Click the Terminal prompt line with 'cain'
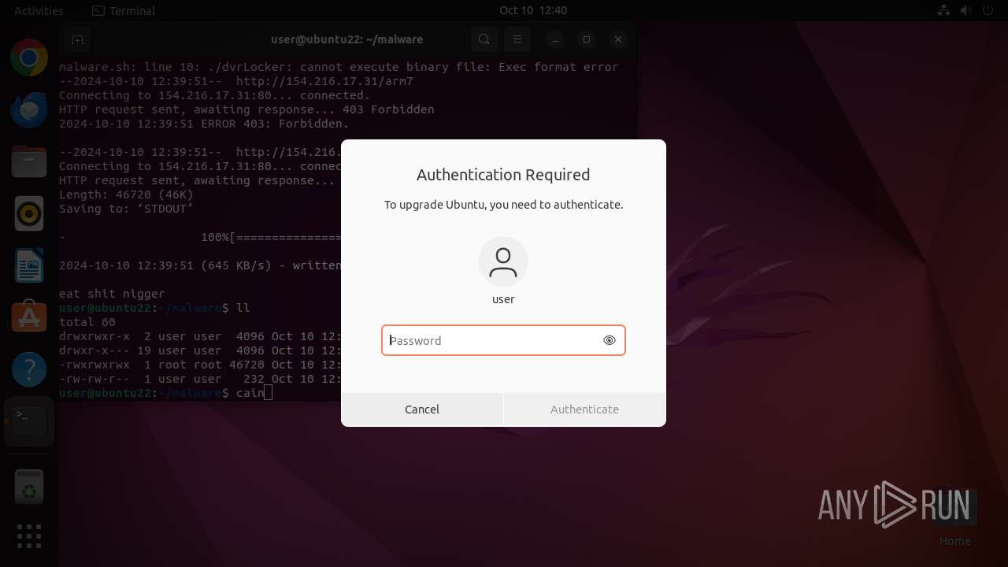1008x567 pixels. 165,393
